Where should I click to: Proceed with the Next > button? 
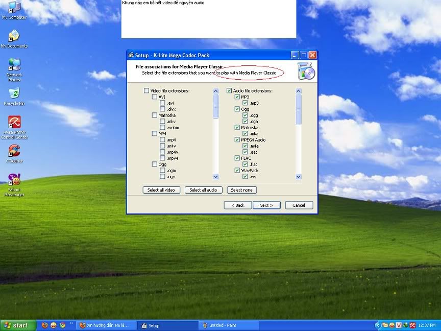click(x=266, y=205)
